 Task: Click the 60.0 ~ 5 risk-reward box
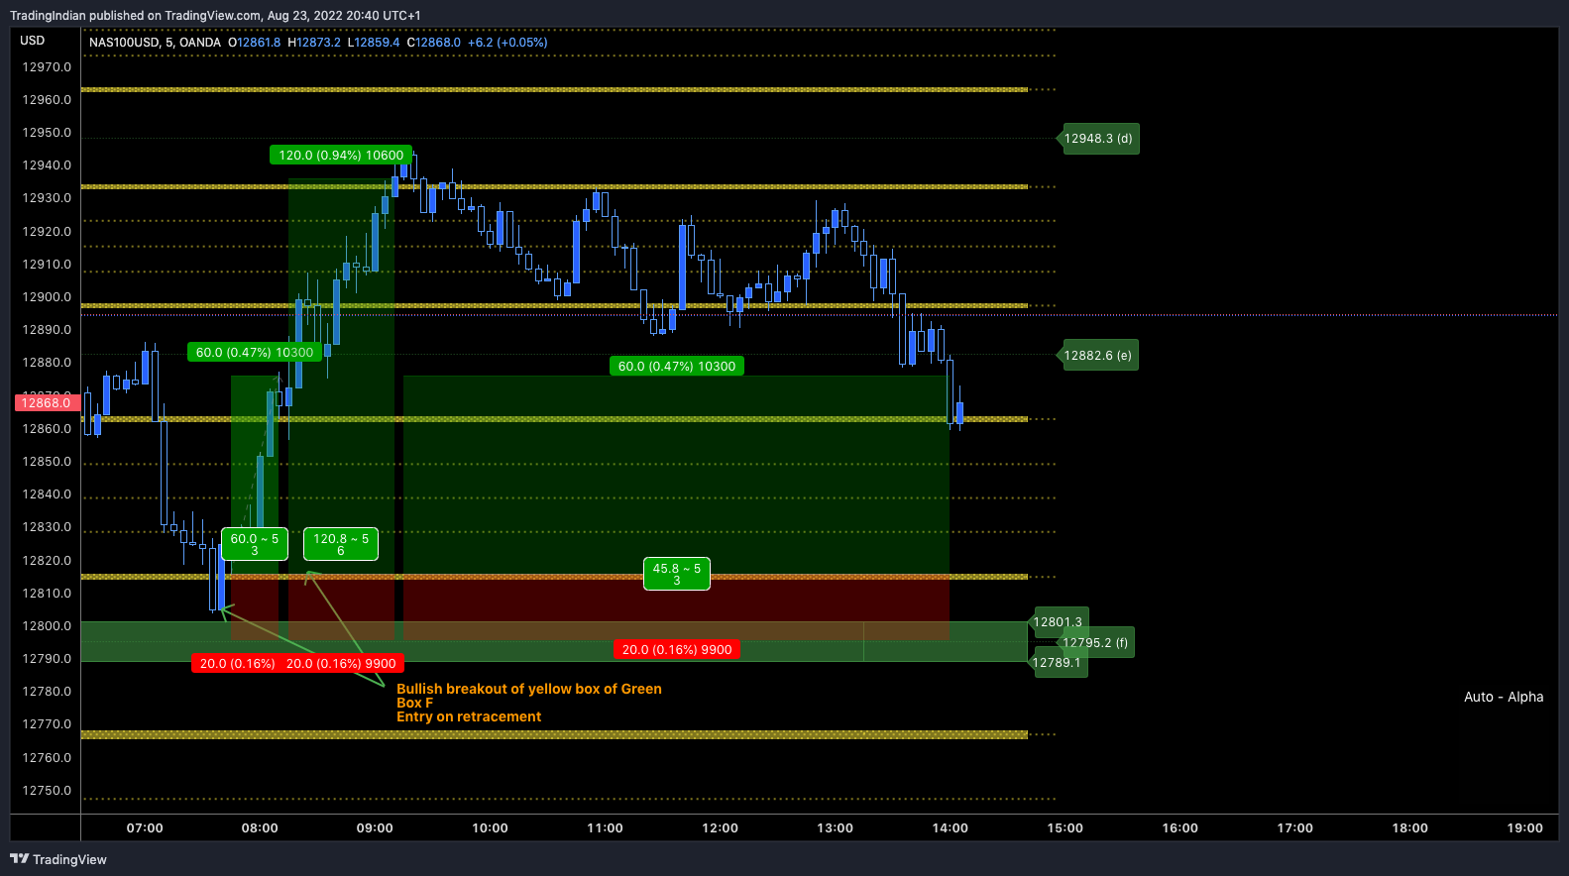[255, 544]
